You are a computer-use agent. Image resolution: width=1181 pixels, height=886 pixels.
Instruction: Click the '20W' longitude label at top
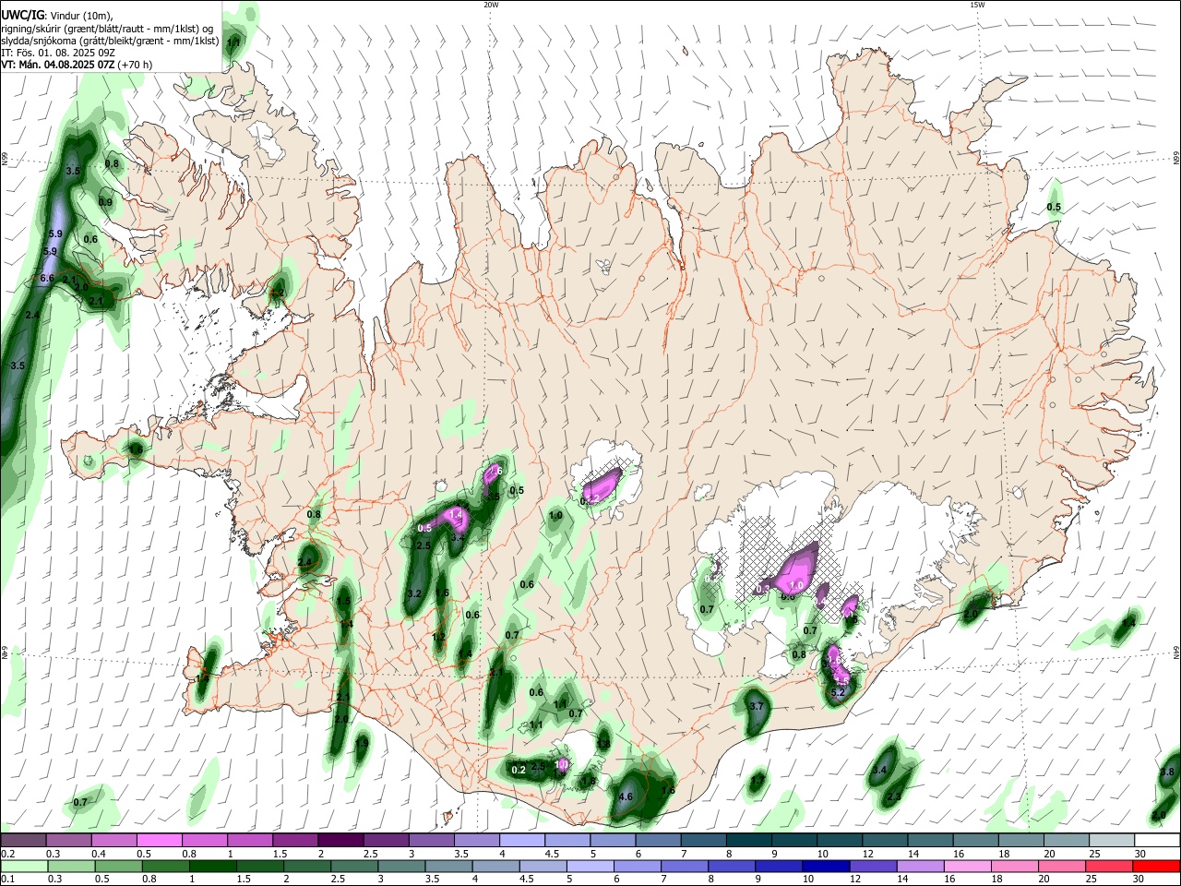tap(491, 5)
